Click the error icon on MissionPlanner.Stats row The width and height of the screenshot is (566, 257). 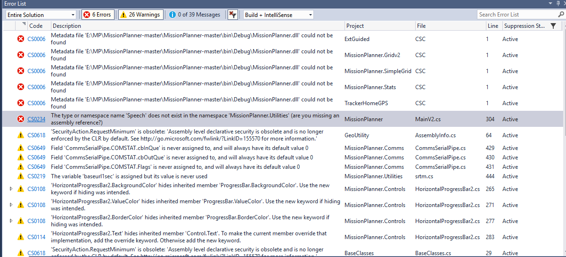[21, 87]
